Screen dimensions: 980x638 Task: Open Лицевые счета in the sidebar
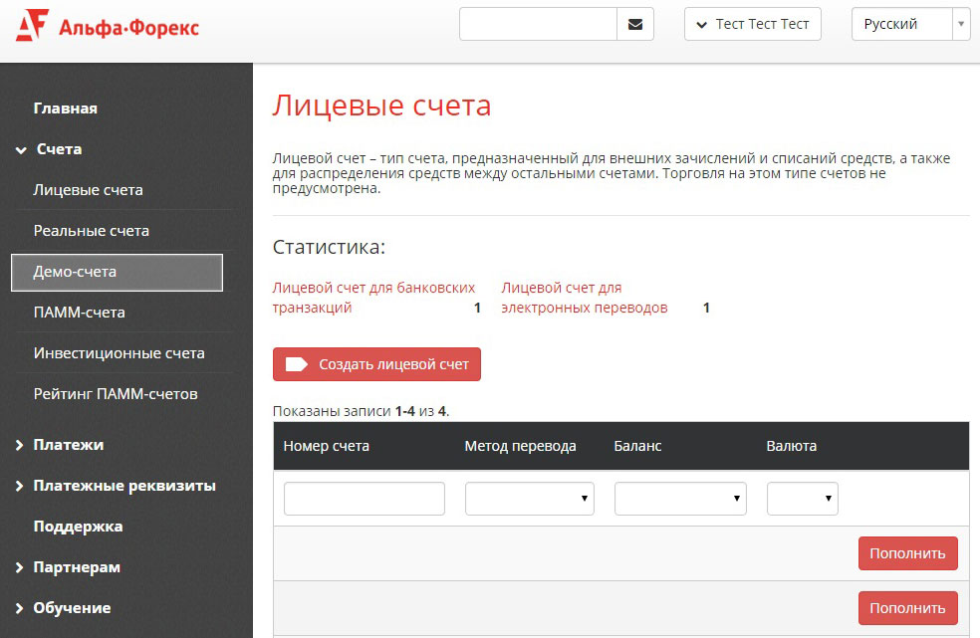click(89, 190)
